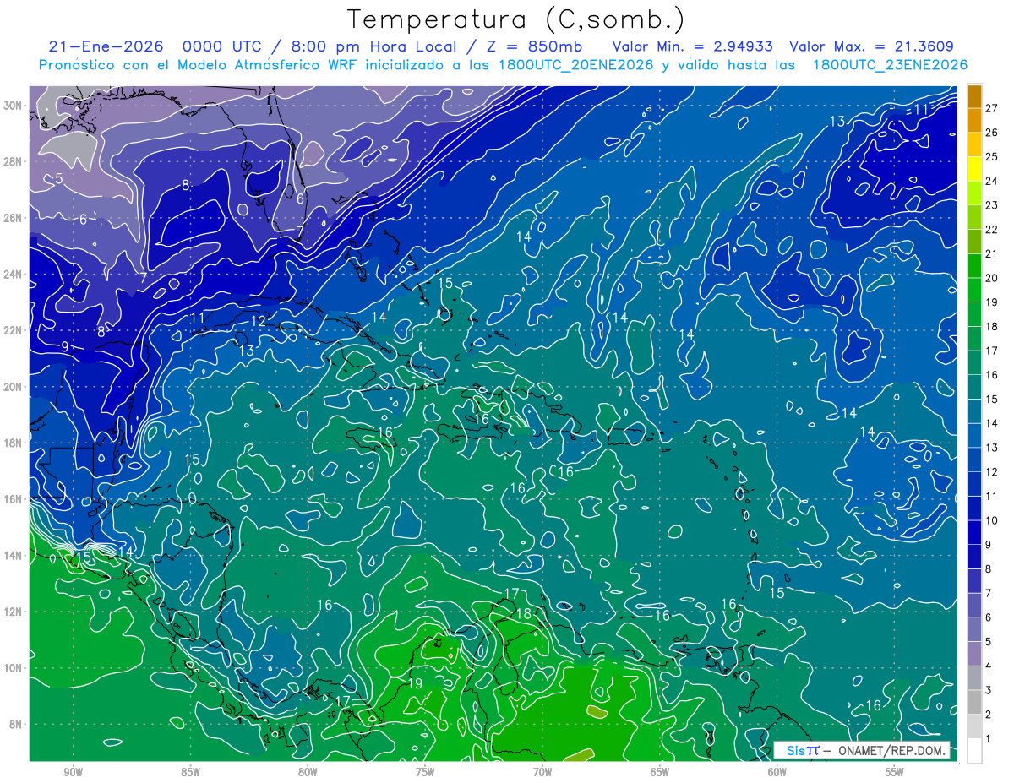The width and height of the screenshot is (1014, 783).
Task: Click the "SisTT - ONAMET/REP.DOM." credit label
Action: pos(861,750)
